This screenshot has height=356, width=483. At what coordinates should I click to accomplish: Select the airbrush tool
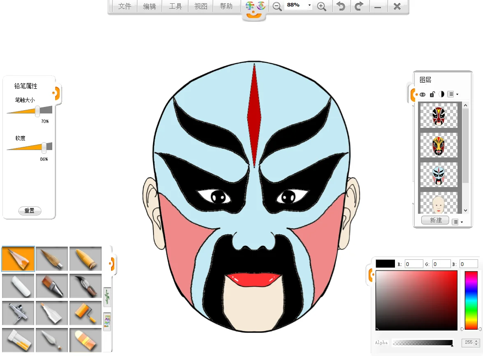click(x=18, y=312)
